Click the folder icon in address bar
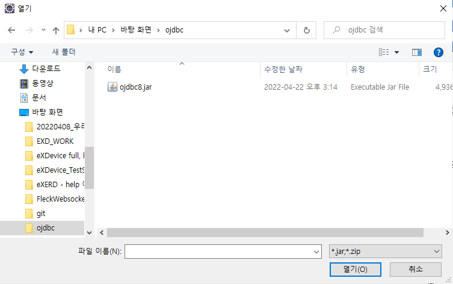 click(71, 29)
